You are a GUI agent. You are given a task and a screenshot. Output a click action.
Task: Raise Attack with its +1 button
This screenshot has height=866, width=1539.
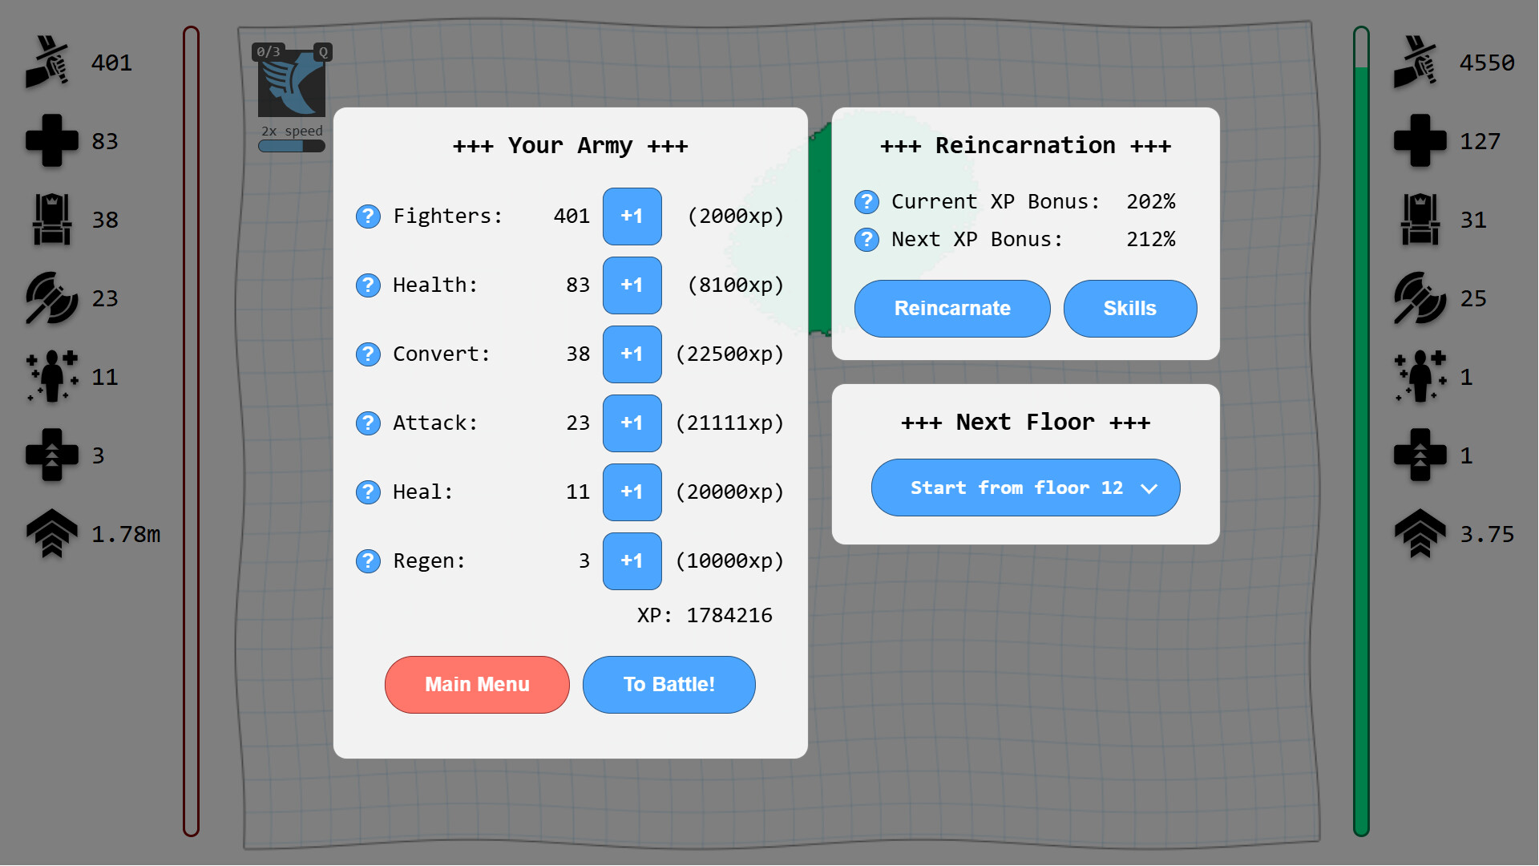(x=632, y=423)
